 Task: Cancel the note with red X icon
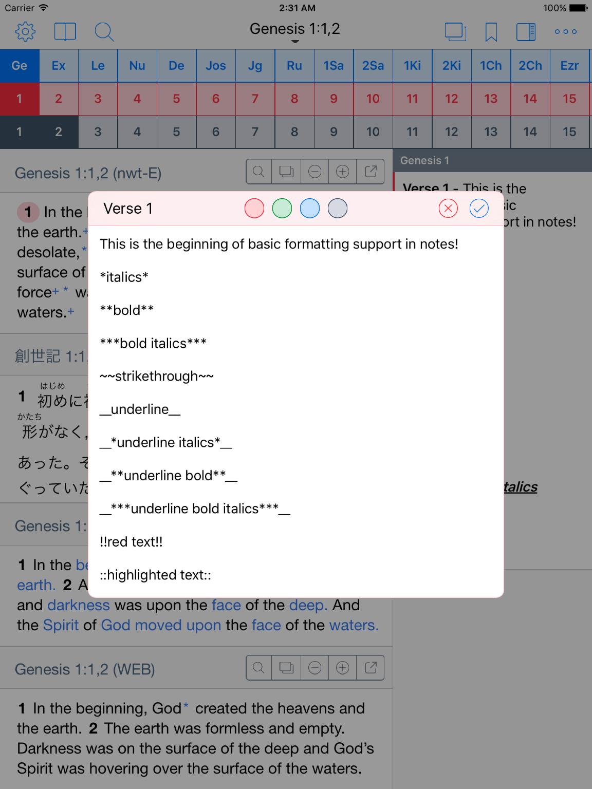pos(448,209)
